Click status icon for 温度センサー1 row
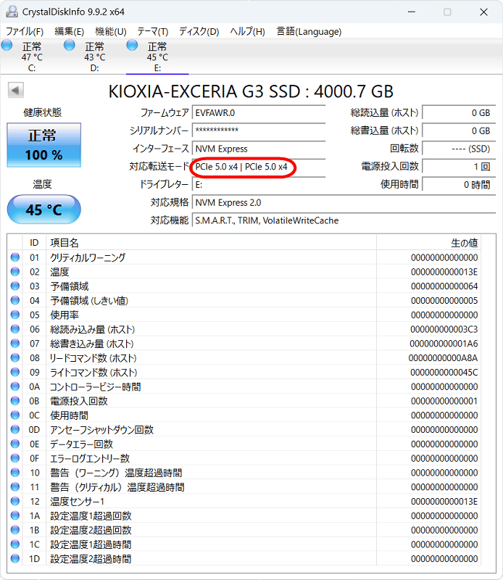The width and height of the screenshot is (503, 580). (x=14, y=501)
